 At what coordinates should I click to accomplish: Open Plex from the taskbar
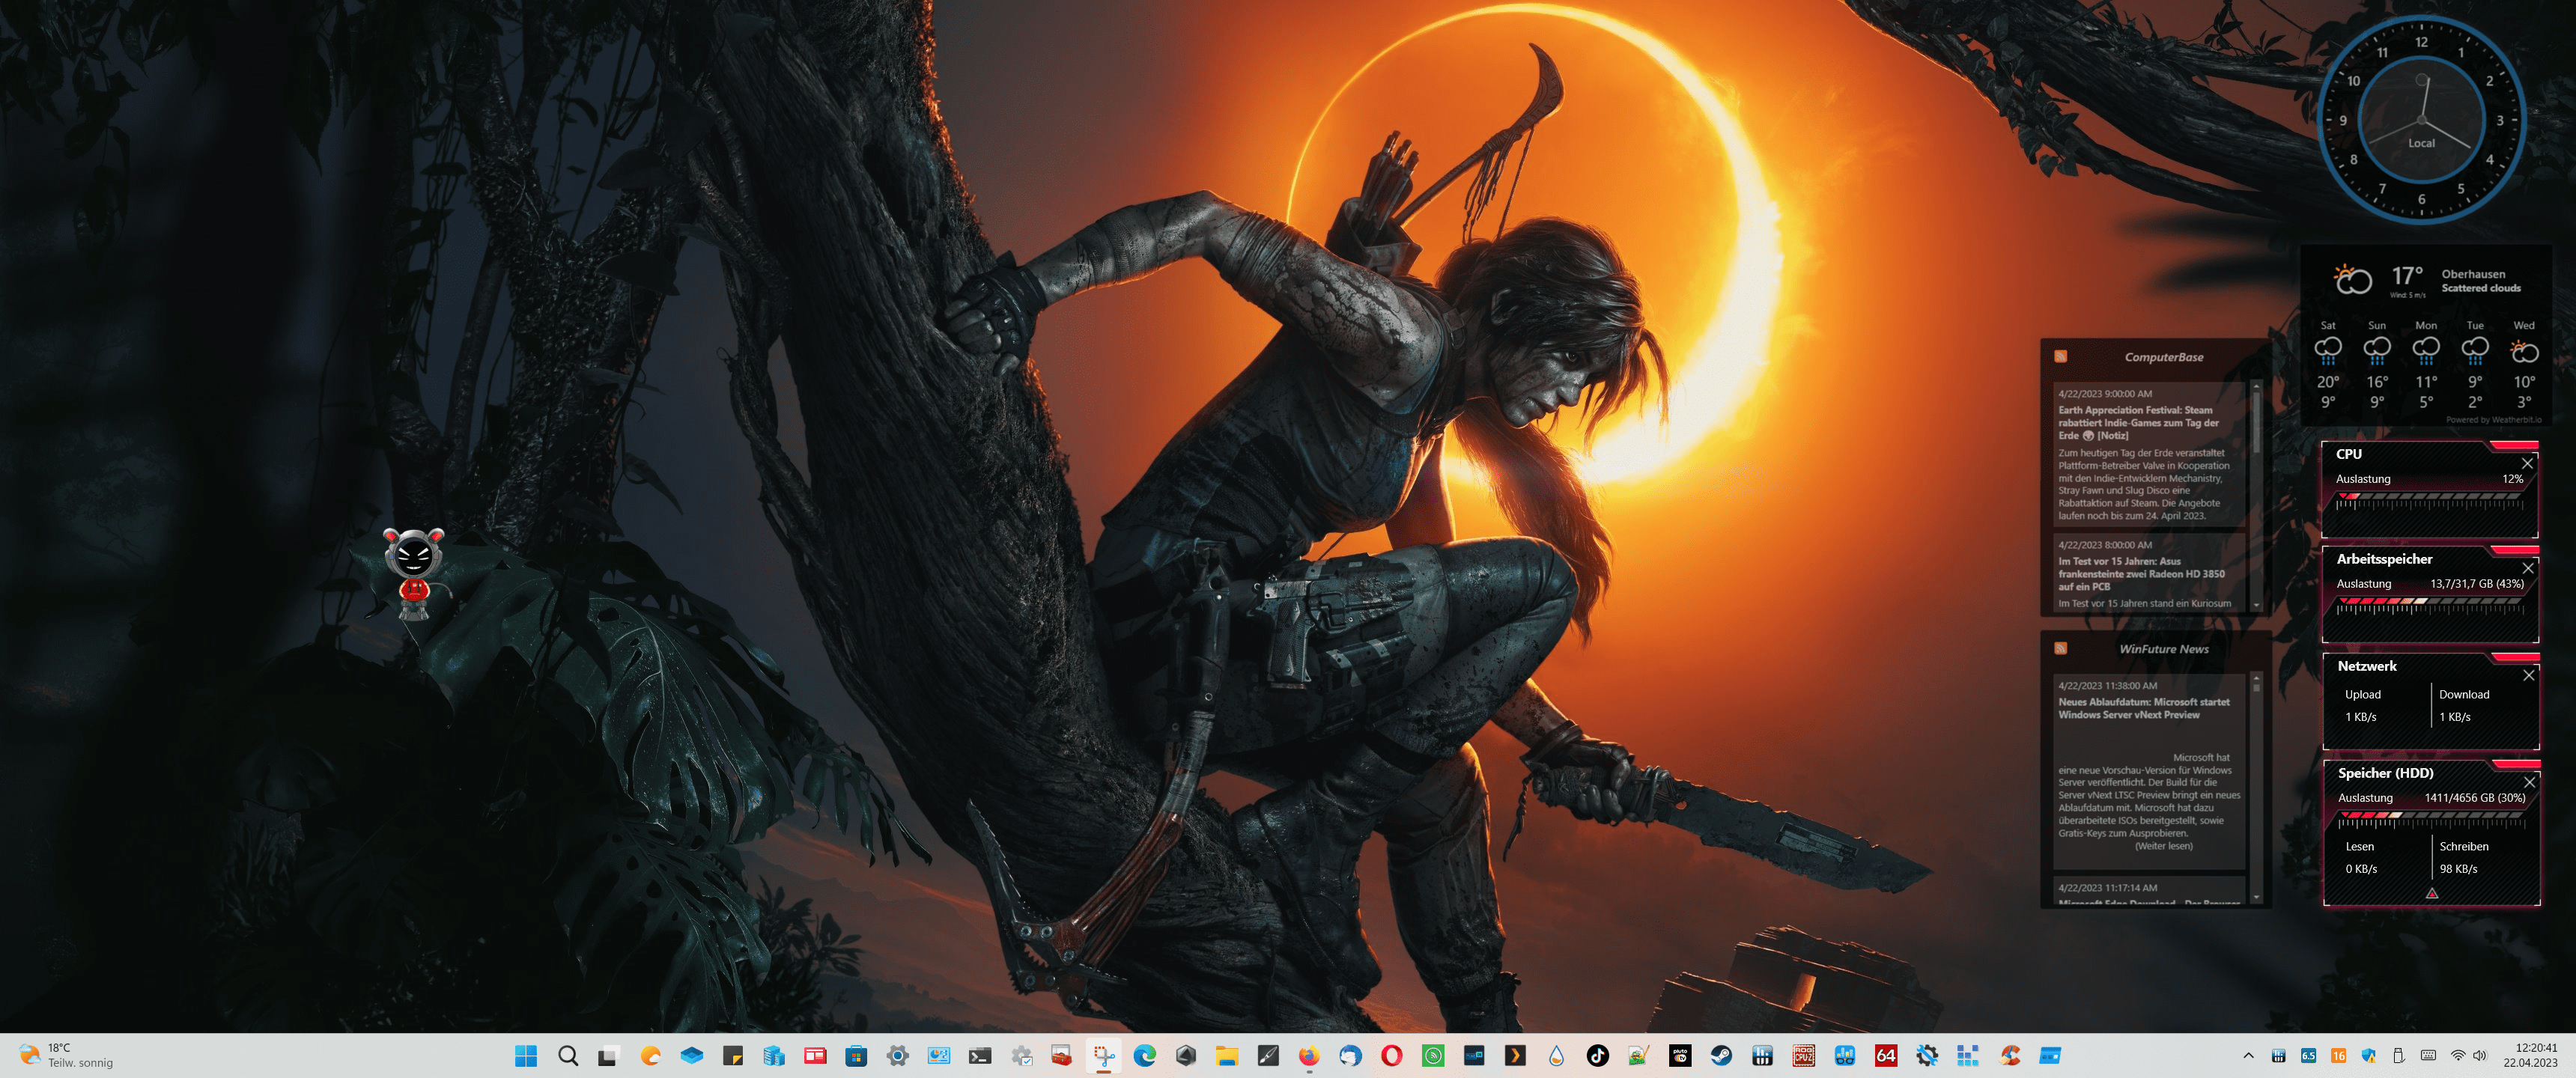tap(1515, 1056)
